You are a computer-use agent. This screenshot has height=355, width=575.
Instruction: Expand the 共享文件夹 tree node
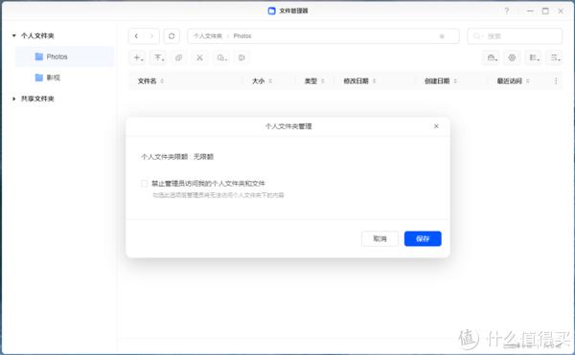[x=14, y=99]
